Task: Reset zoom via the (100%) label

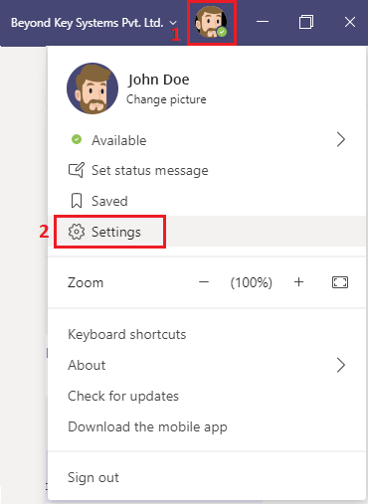Action: click(252, 282)
